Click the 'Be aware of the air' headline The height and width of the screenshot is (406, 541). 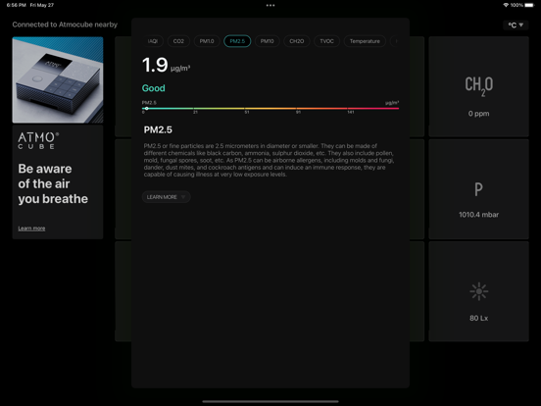pyautogui.click(x=53, y=183)
